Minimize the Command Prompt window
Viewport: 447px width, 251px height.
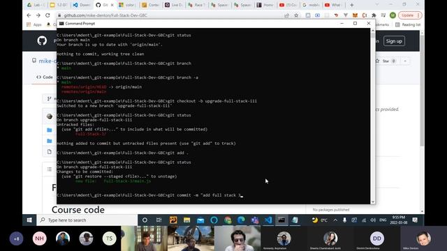342,23
